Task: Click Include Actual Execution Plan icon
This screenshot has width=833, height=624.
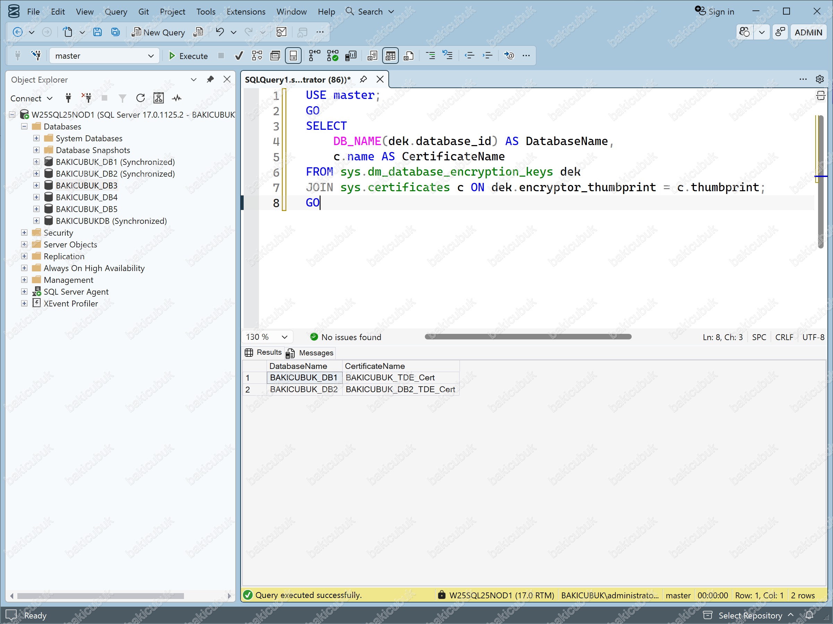Action: coord(314,56)
